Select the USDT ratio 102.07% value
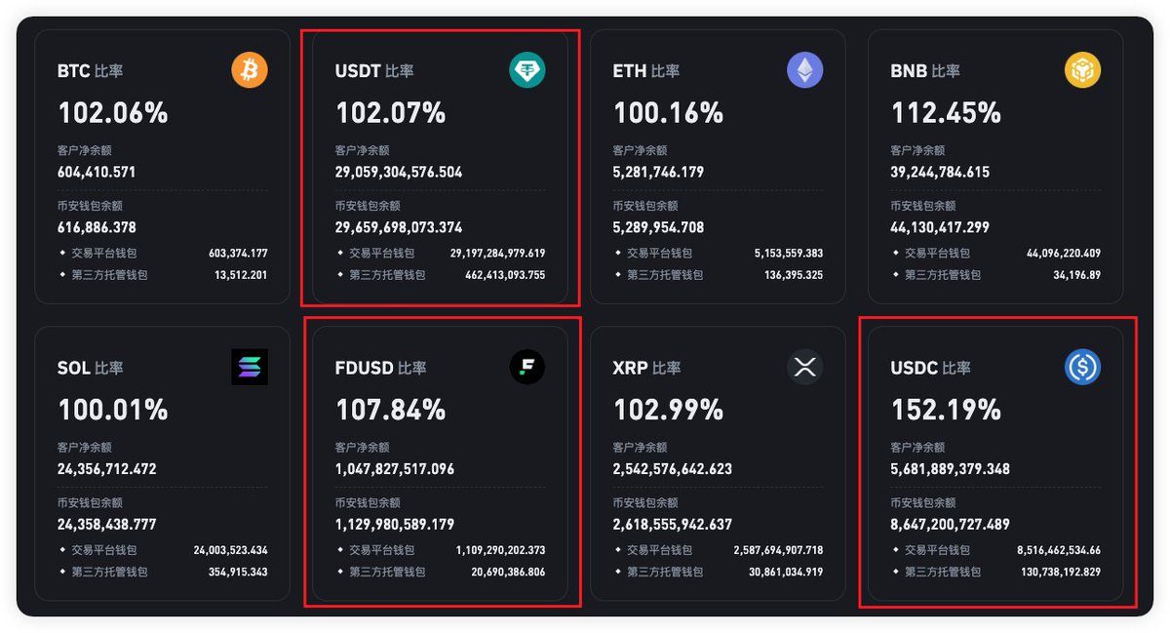Viewport: 1170px width, 633px height. click(391, 113)
